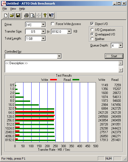This screenshot has width=128, height=162.
Task: Click the Description scrollbar up arrow
Action: pos(121,63)
